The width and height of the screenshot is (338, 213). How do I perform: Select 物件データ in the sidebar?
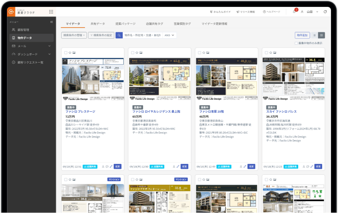click(x=31, y=38)
